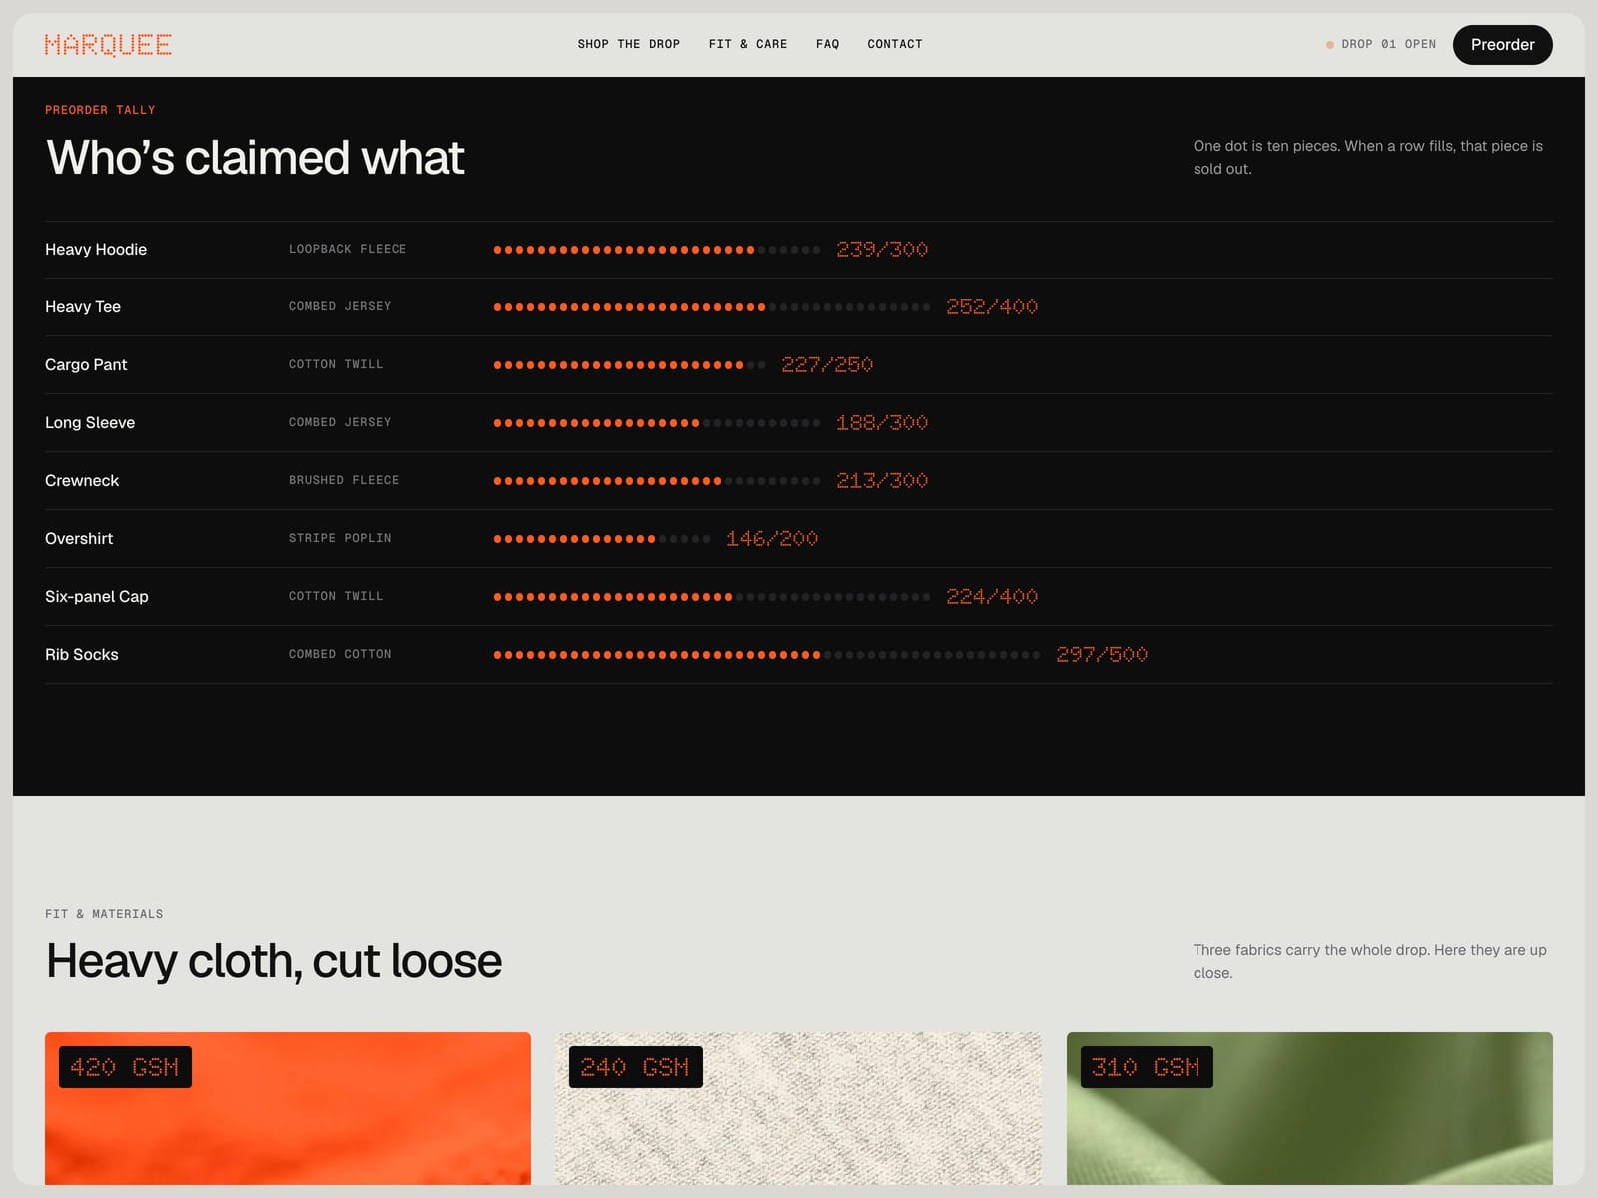
Task: Open the Shop The Drop nav link
Action: pyautogui.click(x=629, y=44)
